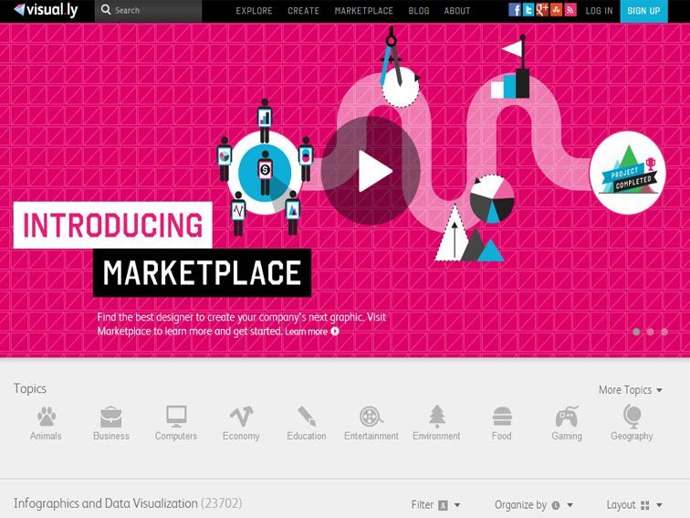
Task: Select the third carousel slide dot
Action: 664,332
